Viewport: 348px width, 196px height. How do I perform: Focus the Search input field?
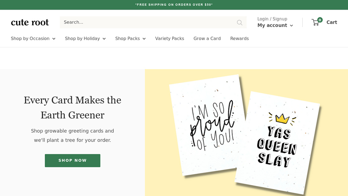(x=153, y=22)
